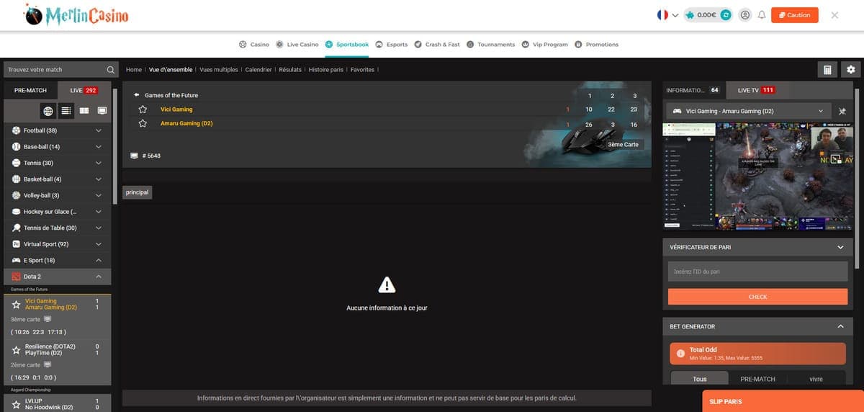This screenshot has height=412, width=864.
Task: Select the split-column view icon
Action: tap(84, 111)
